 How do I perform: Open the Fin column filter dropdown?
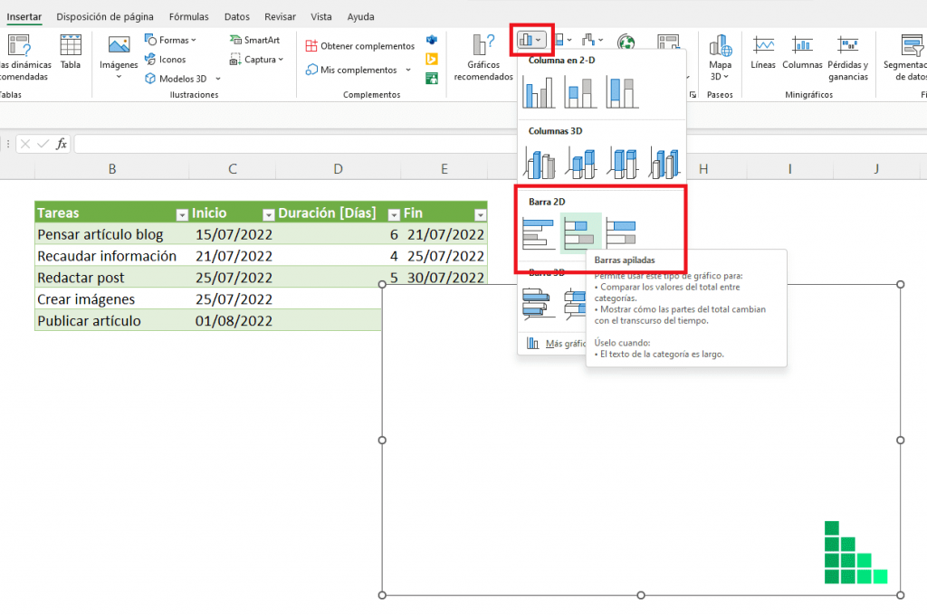pos(480,215)
